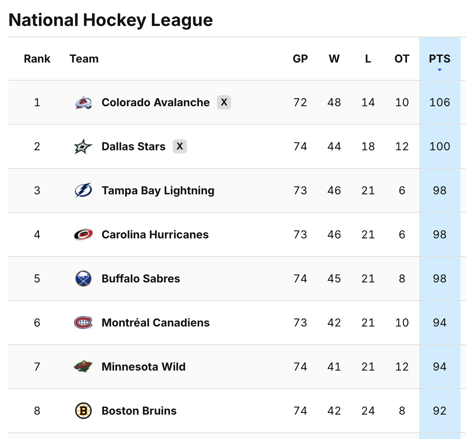Screen dimensions: 466x439
Task: Click the Buffalo Sabres logo
Action: 83,279
